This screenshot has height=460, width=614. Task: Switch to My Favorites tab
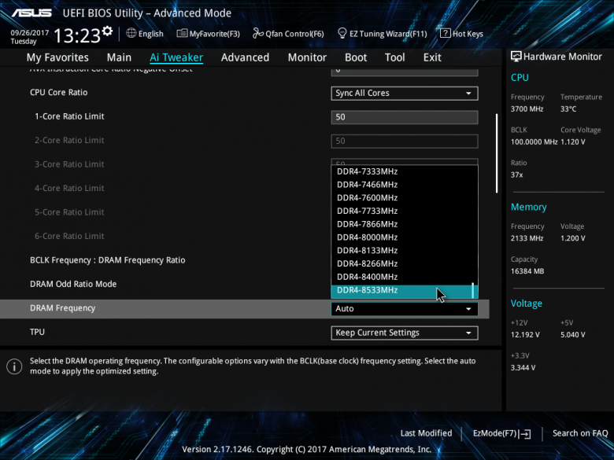pos(57,57)
